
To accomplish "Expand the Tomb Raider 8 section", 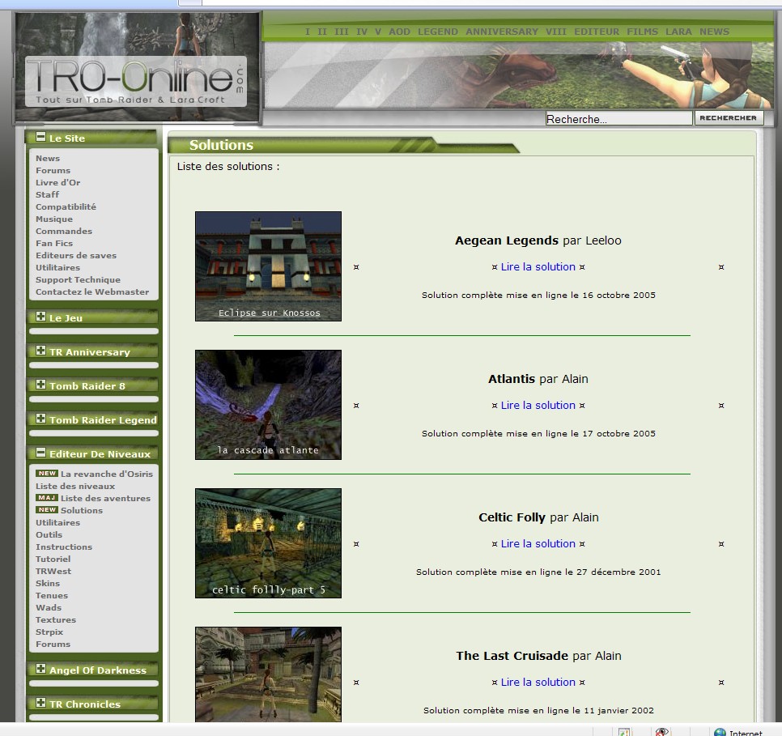I will tap(41, 385).
